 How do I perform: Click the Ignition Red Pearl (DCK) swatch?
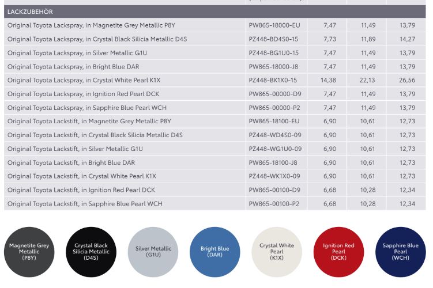[338, 252]
